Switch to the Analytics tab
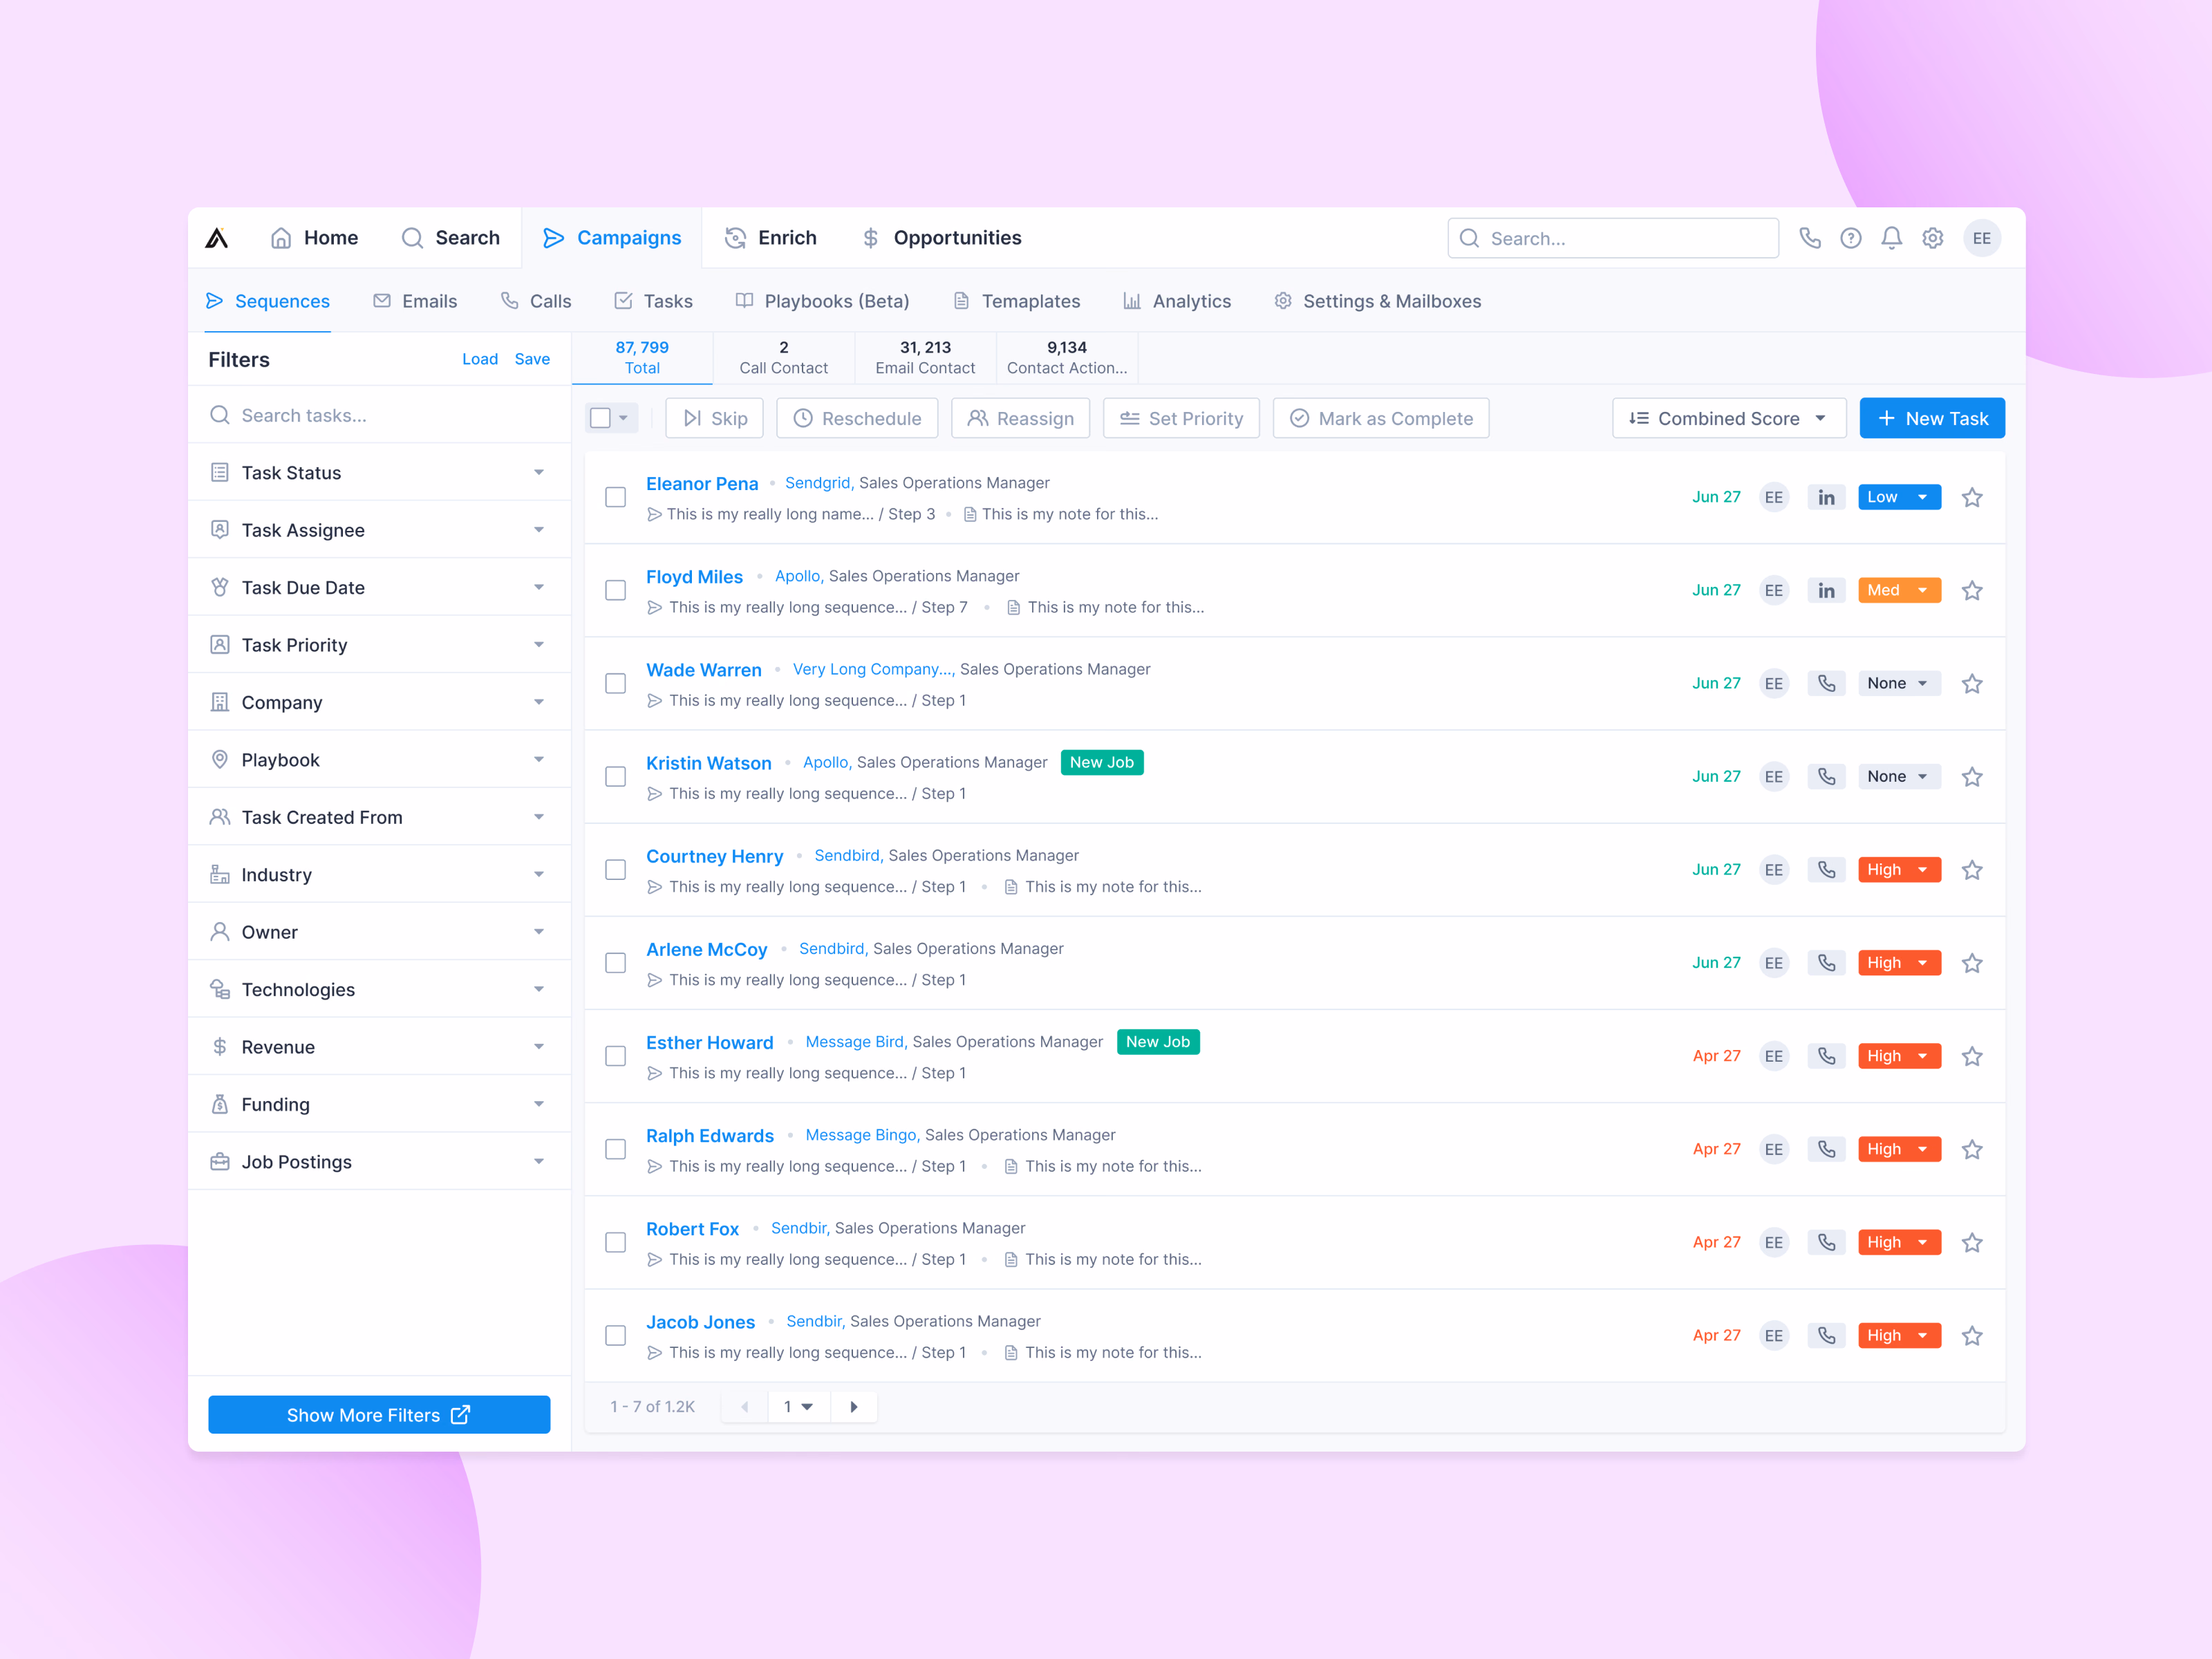 [x=1176, y=301]
